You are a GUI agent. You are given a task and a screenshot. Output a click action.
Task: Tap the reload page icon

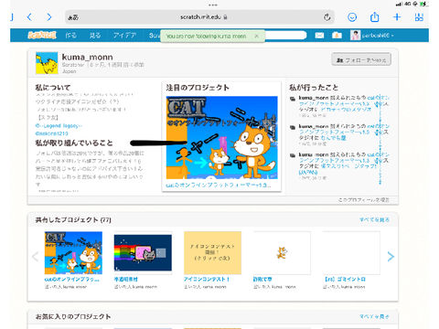click(x=327, y=17)
